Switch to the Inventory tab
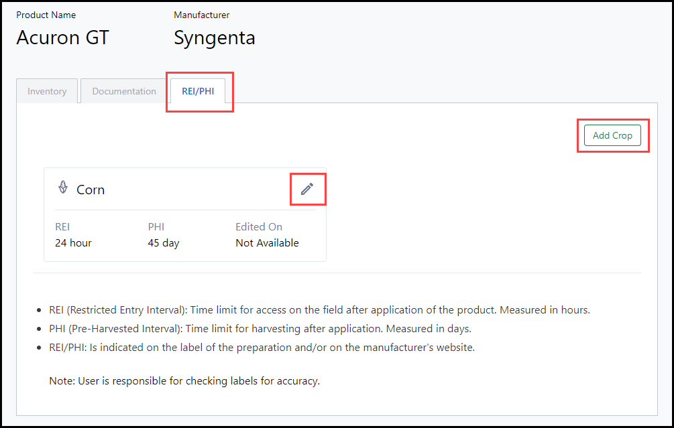Screen dimensions: 674x428 tap(47, 91)
